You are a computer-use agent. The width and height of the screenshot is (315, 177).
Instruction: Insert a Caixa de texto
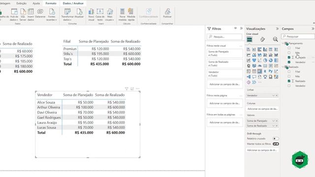pos(100,15)
